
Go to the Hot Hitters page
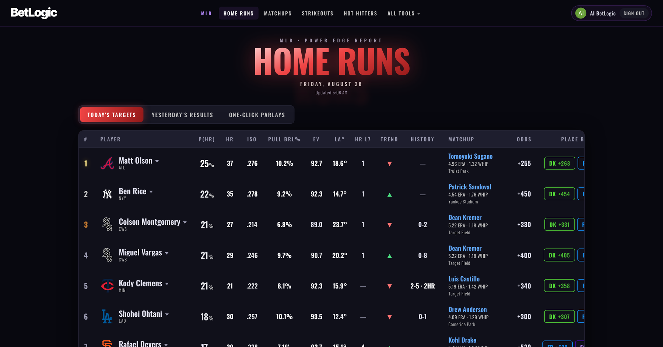361,13
